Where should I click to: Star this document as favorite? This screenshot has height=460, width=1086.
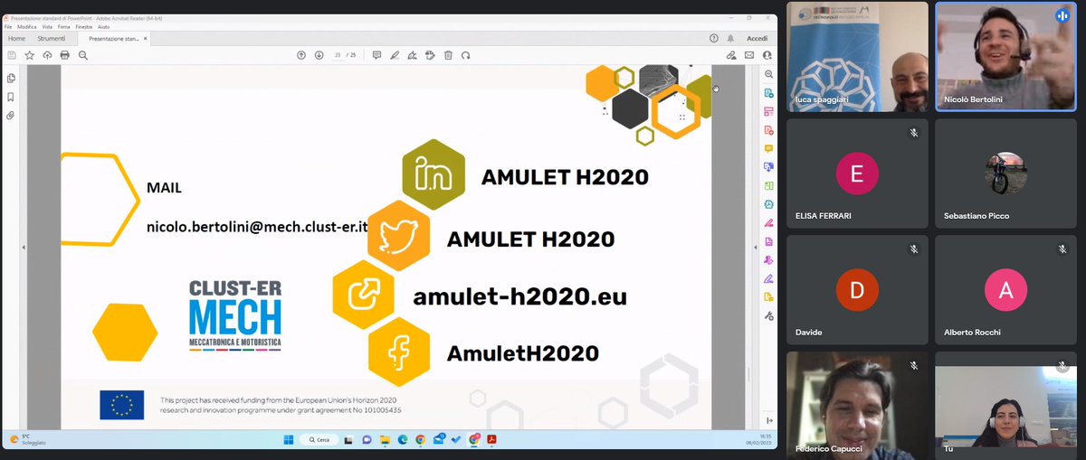click(30, 55)
